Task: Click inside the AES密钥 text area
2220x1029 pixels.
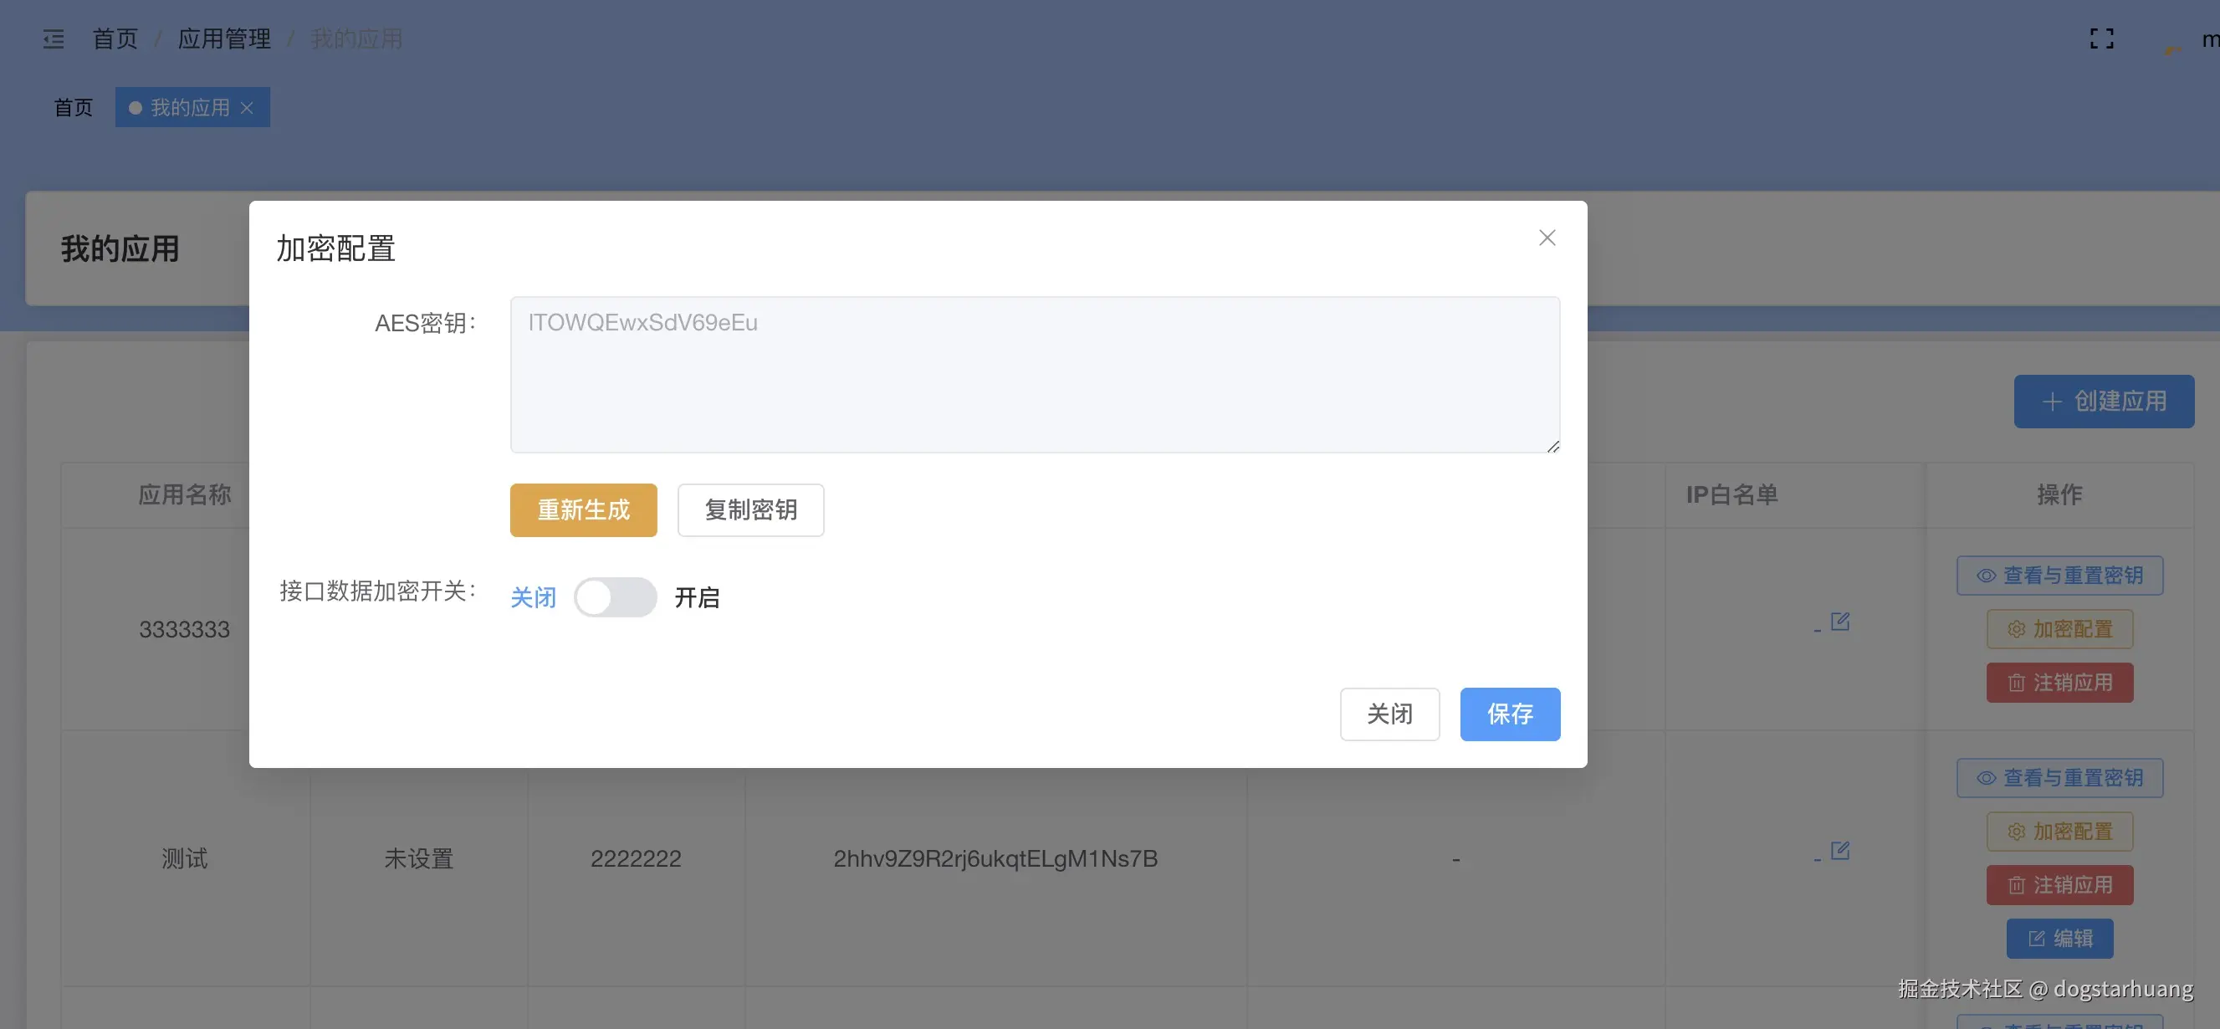Action: (1034, 375)
